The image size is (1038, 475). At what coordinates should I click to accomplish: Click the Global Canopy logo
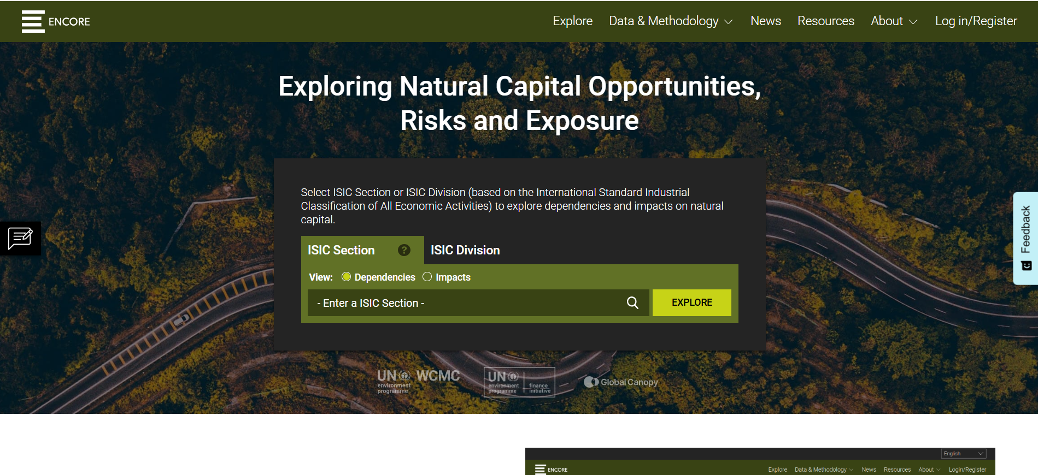(x=621, y=382)
